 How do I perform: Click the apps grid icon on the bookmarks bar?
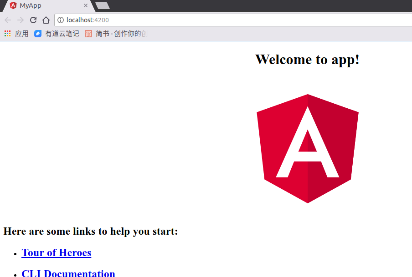(x=7, y=33)
